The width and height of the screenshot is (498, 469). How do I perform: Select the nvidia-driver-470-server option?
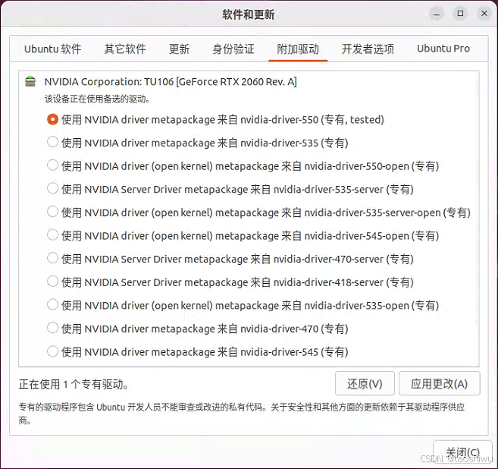point(52,258)
